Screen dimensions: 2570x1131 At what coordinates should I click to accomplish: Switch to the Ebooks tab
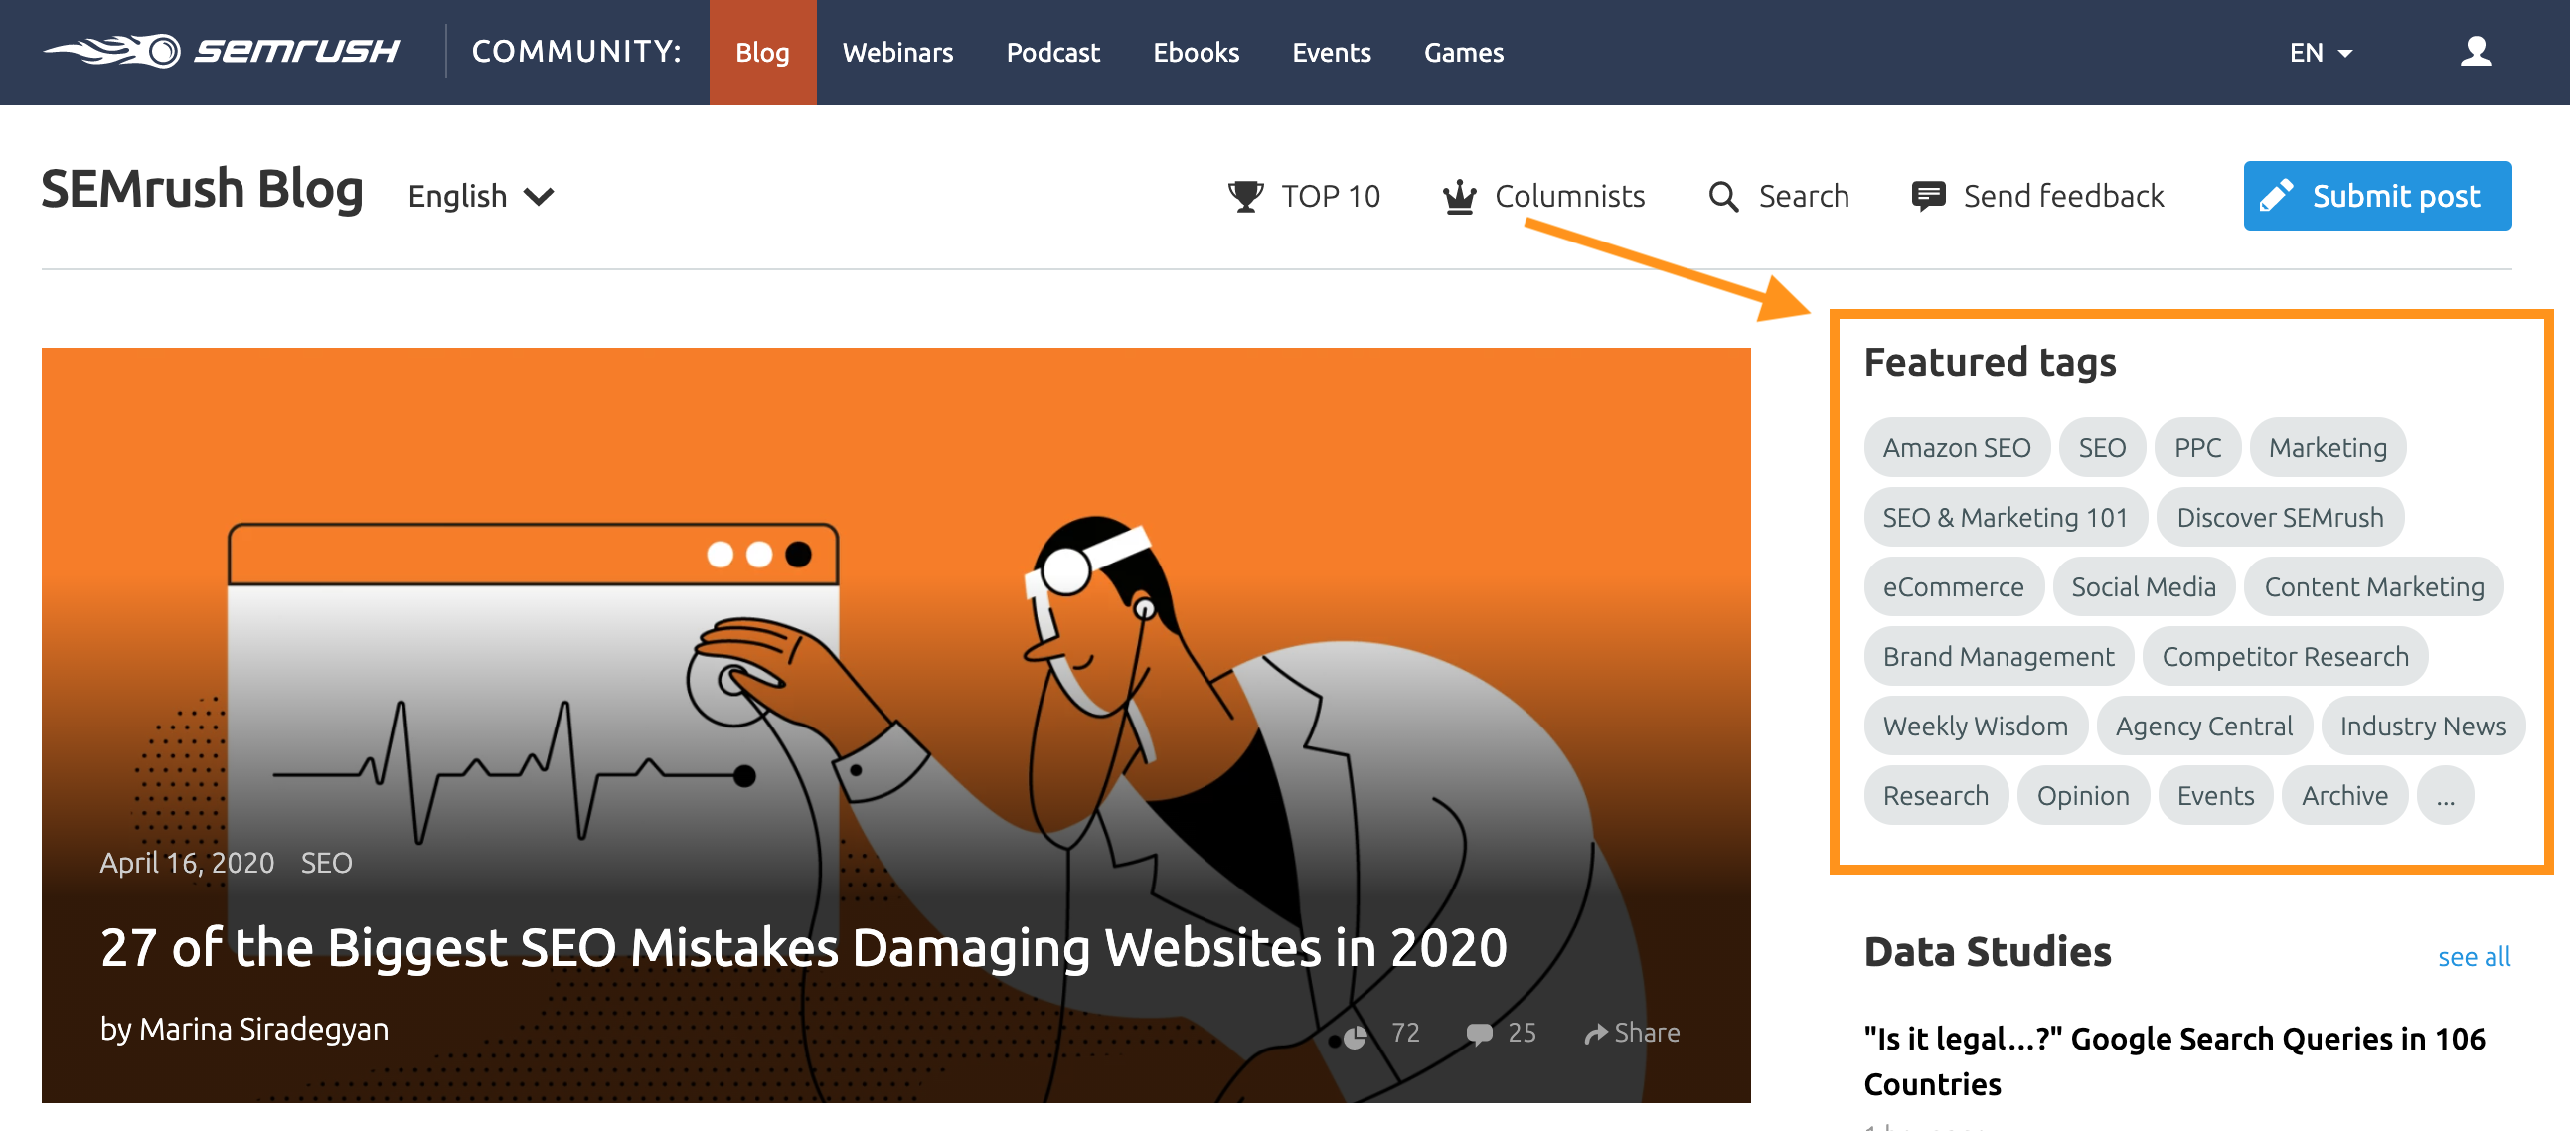1196,52
